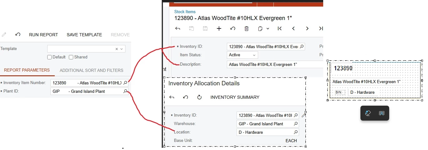Enable the Default template checkbox
Viewport: 428px width, 150px height.
(x=49, y=57)
